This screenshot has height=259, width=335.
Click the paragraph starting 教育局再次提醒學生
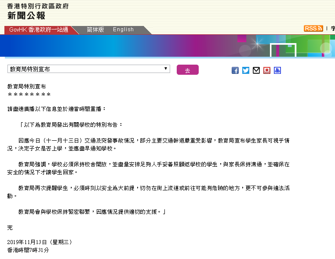(x=149, y=192)
